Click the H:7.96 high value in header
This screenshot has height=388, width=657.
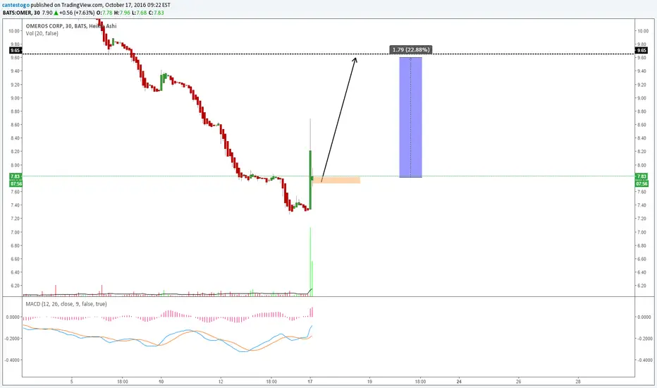[122, 13]
